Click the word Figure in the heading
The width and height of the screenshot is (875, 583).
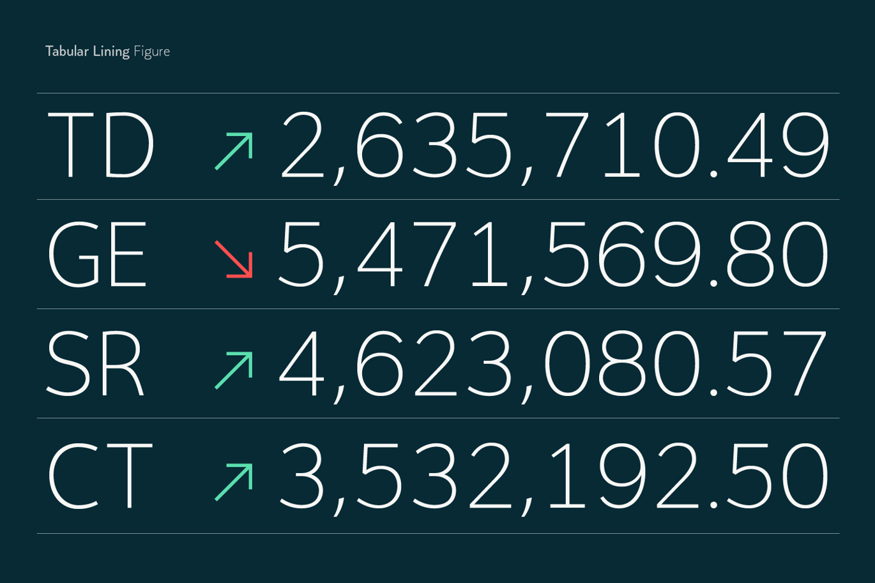point(152,52)
